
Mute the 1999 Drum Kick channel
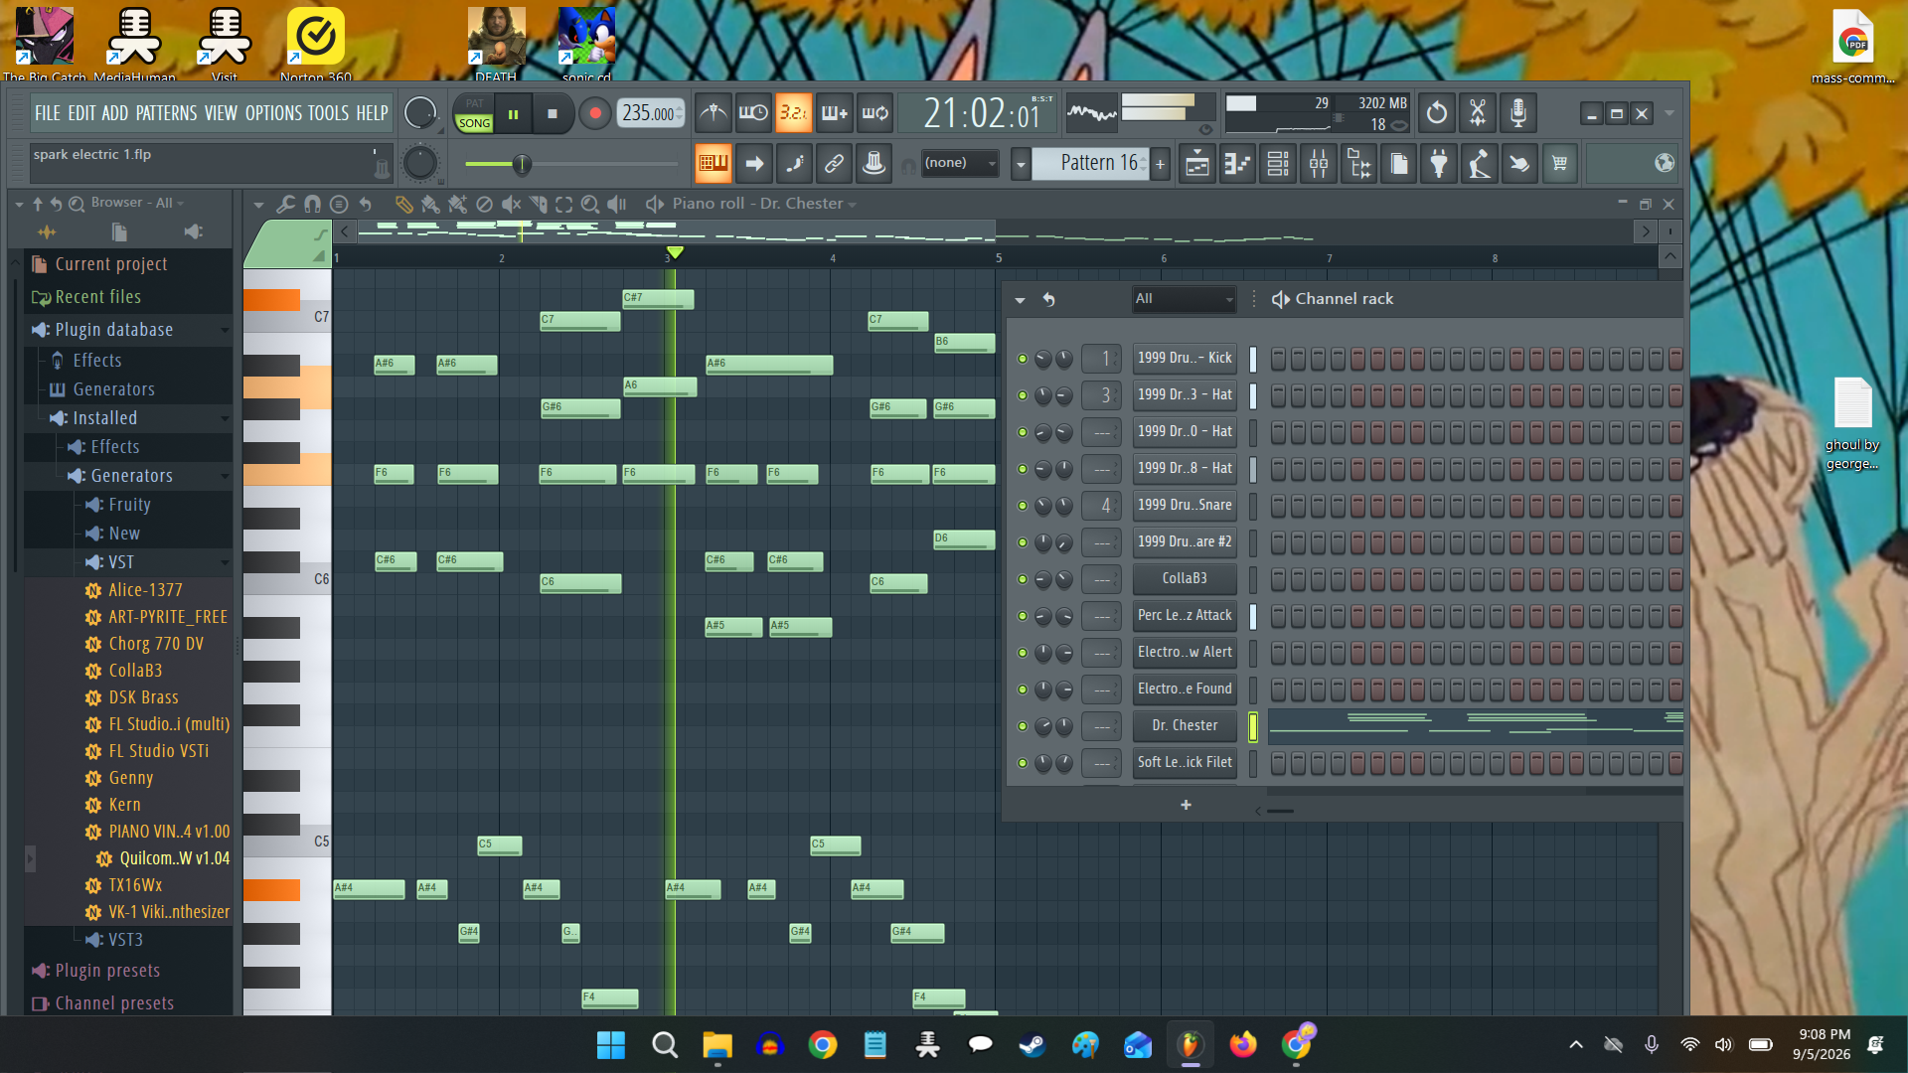[x=1023, y=359]
